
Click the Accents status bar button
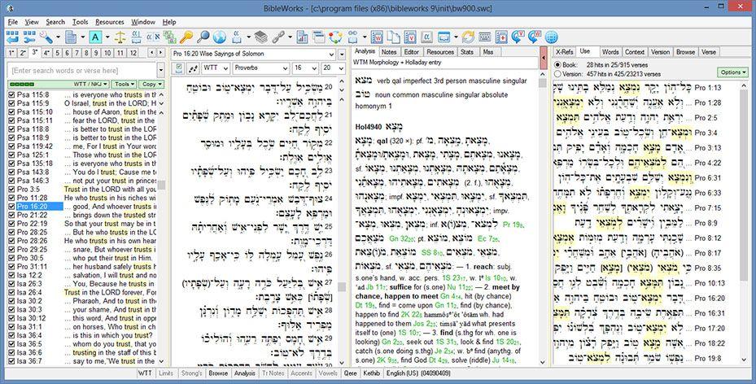301,373
